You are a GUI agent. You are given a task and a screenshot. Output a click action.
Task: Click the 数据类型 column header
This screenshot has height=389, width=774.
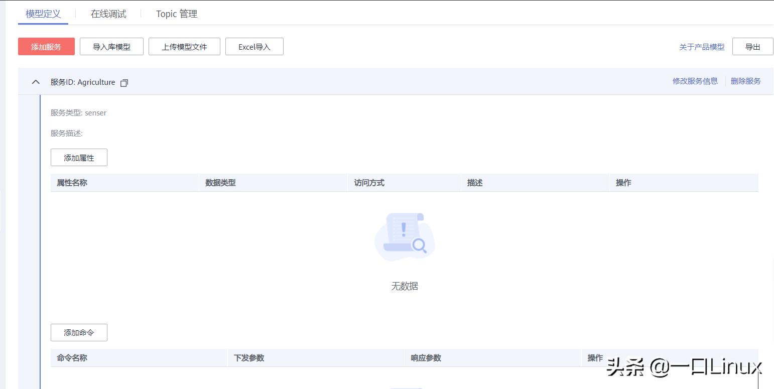[x=221, y=183]
